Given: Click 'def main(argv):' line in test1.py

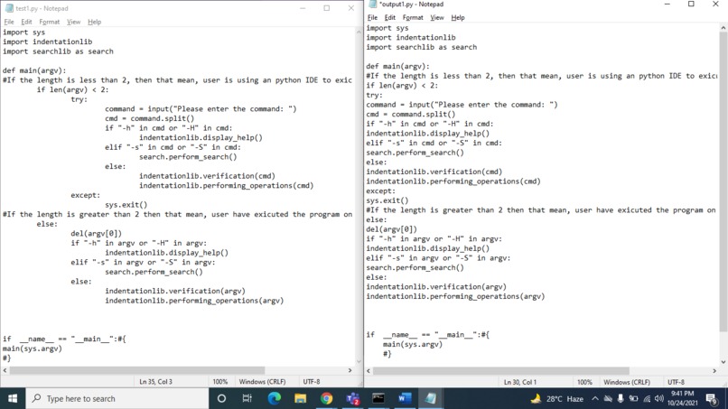Looking at the screenshot, I should tap(34, 70).
